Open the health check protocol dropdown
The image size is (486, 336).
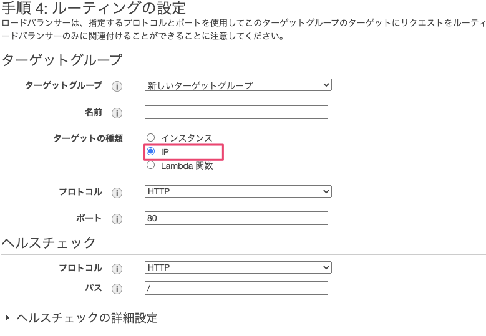[238, 267]
